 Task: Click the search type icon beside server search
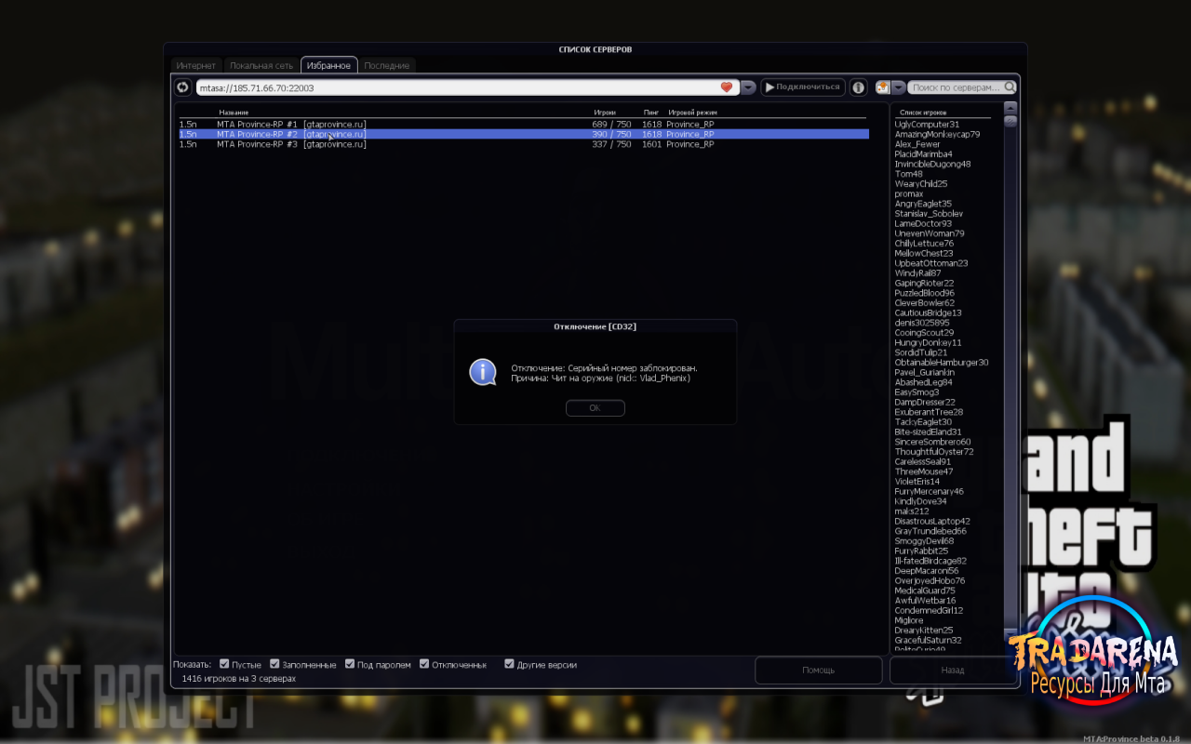(882, 86)
